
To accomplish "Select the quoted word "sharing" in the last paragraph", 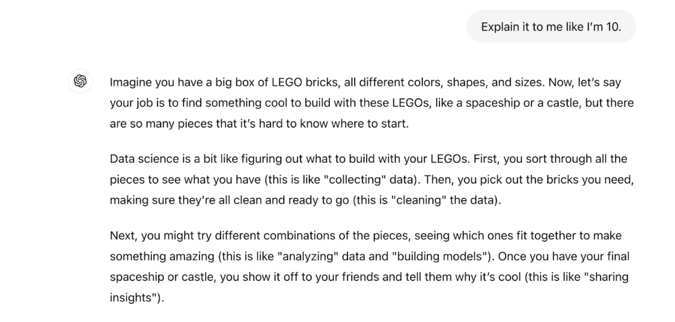I will 606,277.
